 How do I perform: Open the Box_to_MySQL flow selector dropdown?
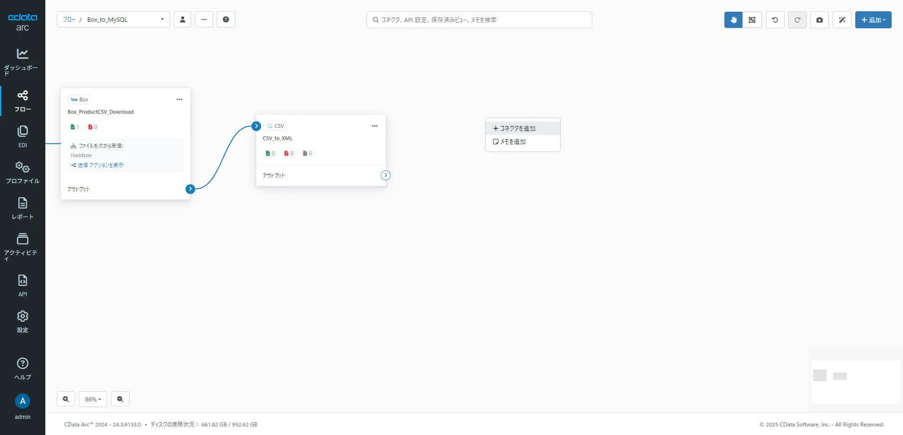pyautogui.click(x=125, y=20)
